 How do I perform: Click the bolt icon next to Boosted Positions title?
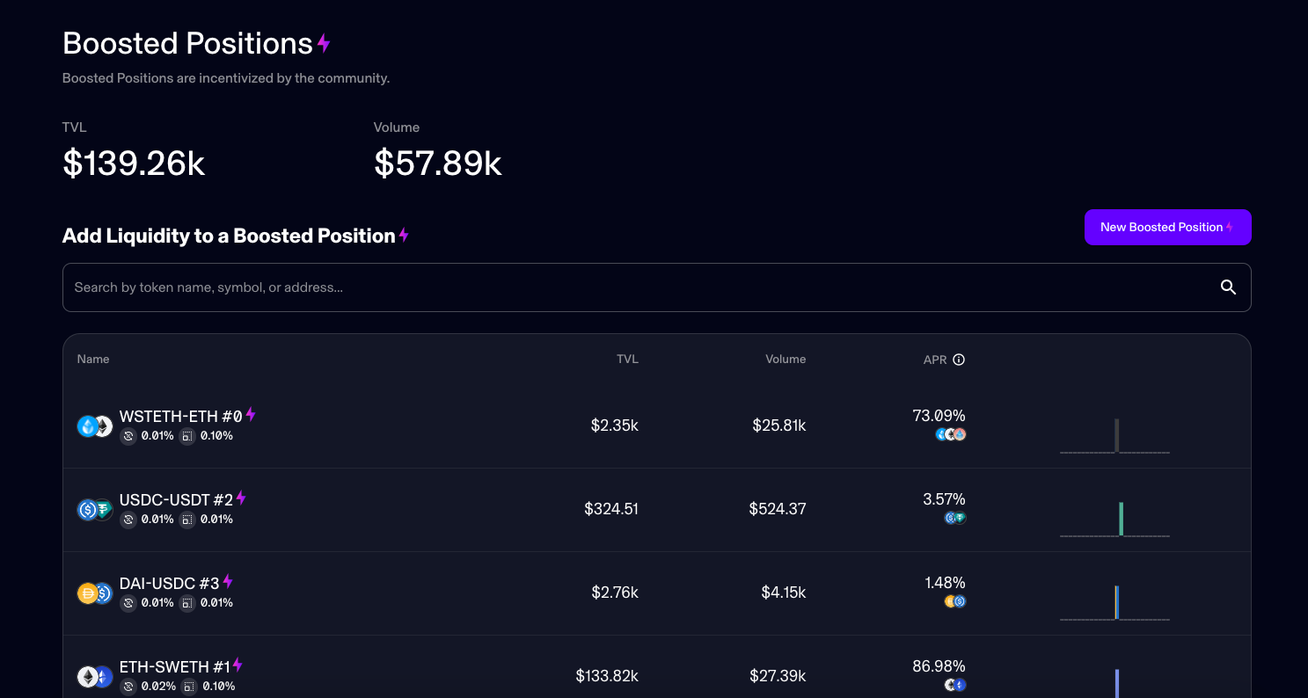point(324,43)
